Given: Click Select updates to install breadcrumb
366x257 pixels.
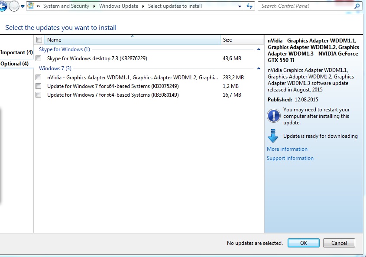Looking at the screenshot, I should click(x=175, y=6).
